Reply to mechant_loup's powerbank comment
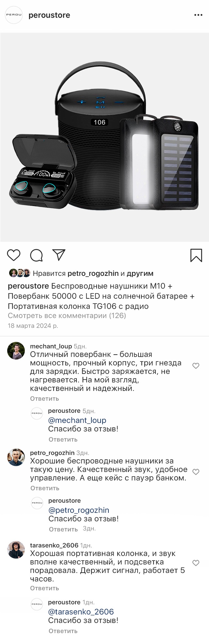This screenshot has width=209, height=638. click(44, 398)
